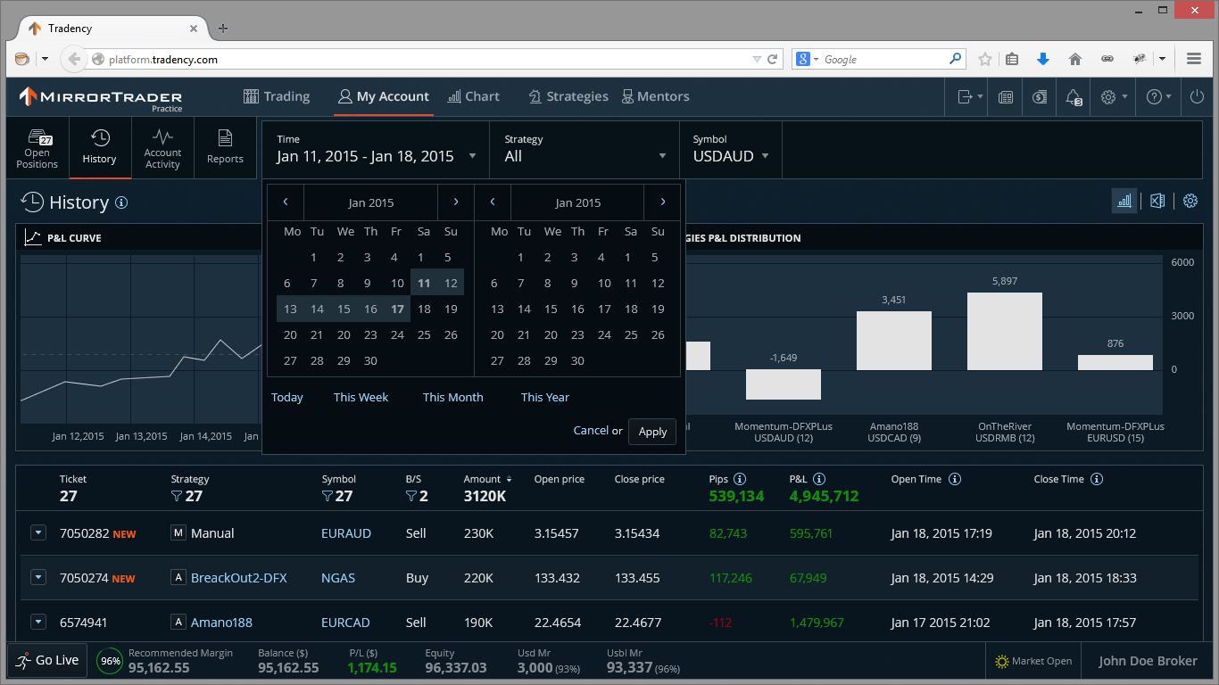This screenshot has width=1219, height=685.
Task: Go to previous month in right calendar
Action: 493,202
